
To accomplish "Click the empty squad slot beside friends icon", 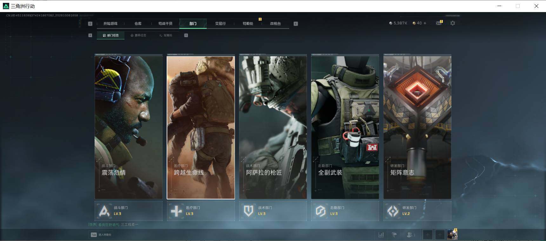I will pyautogui.click(x=428, y=235).
